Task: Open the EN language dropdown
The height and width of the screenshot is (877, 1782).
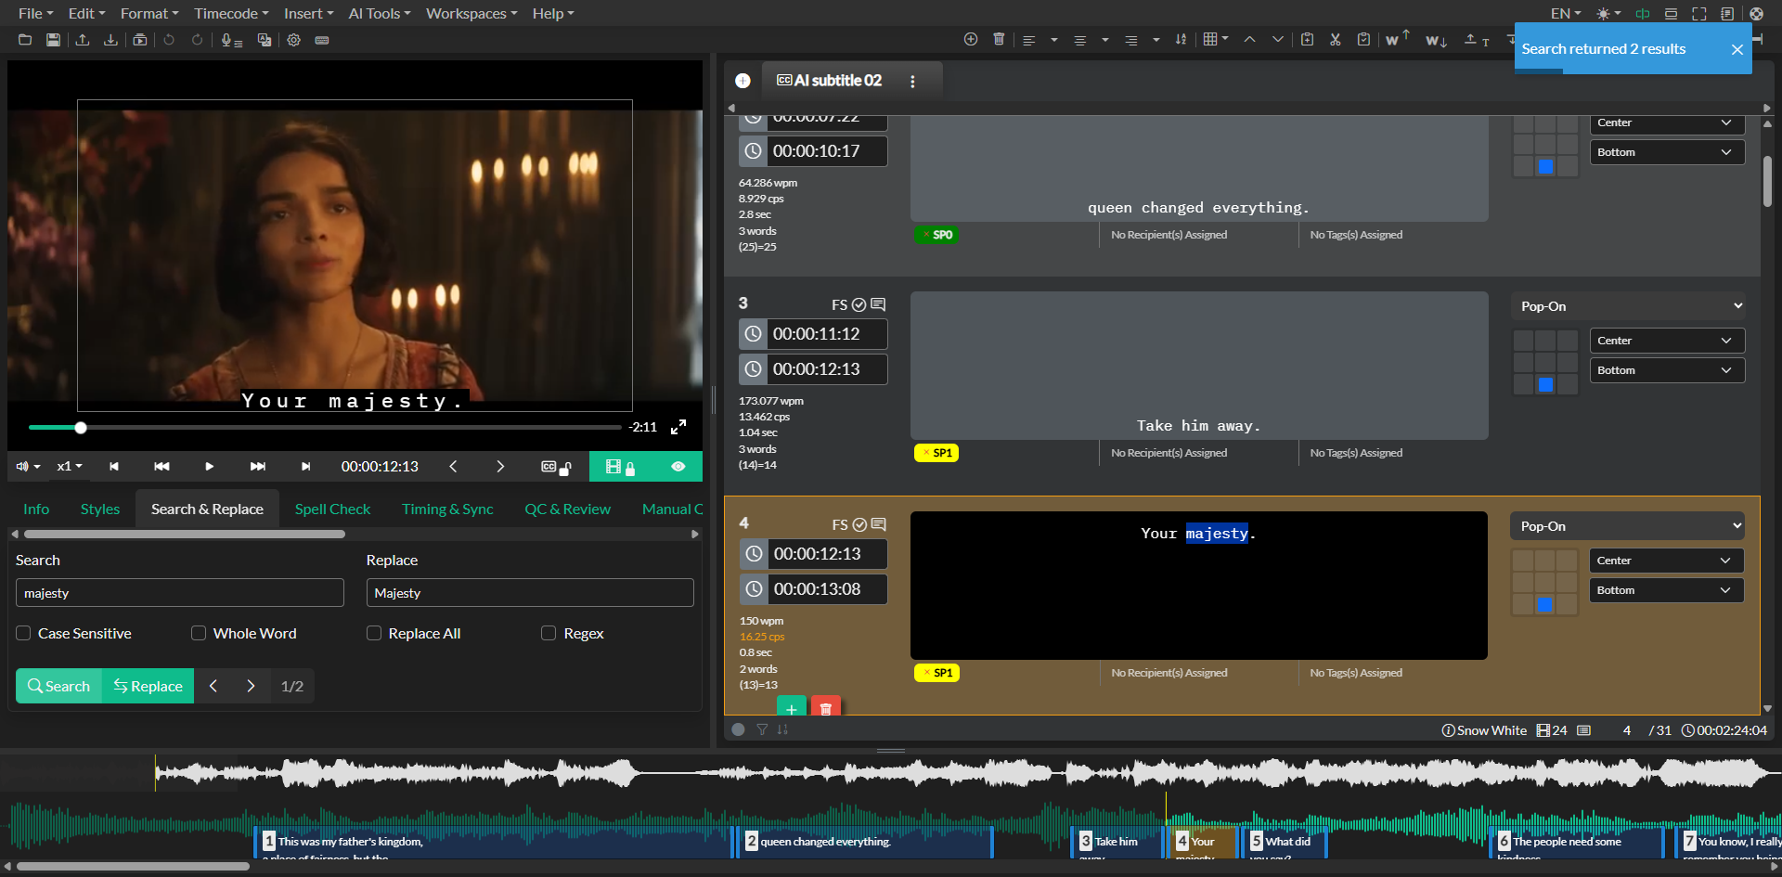Action: coord(1566,13)
